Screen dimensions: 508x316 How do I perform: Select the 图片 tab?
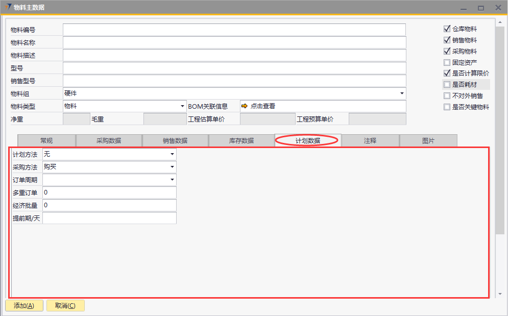pos(428,141)
